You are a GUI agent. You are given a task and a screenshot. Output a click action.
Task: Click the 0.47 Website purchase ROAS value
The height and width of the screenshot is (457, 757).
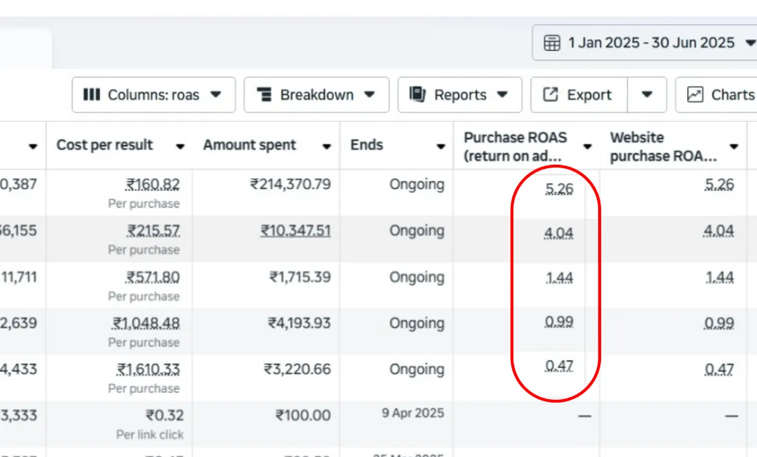(x=719, y=369)
